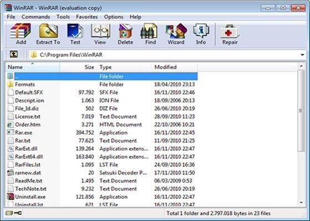Click size value 394.752

(x=85, y=133)
